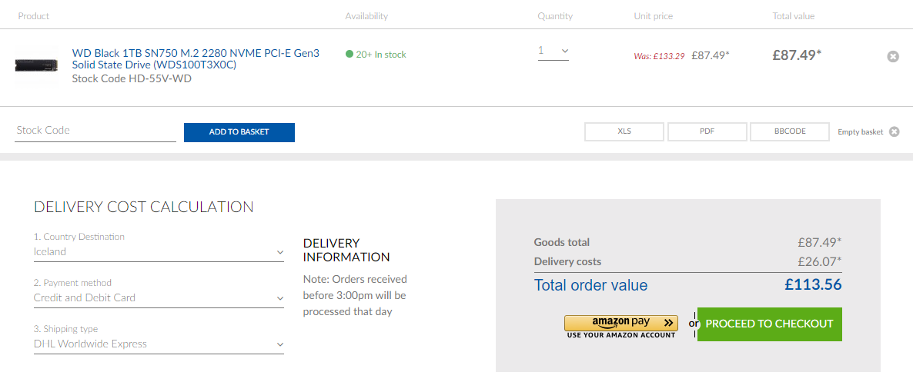The height and width of the screenshot is (392, 913).
Task: Proceed to checkout with green button
Action: click(x=769, y=324)
